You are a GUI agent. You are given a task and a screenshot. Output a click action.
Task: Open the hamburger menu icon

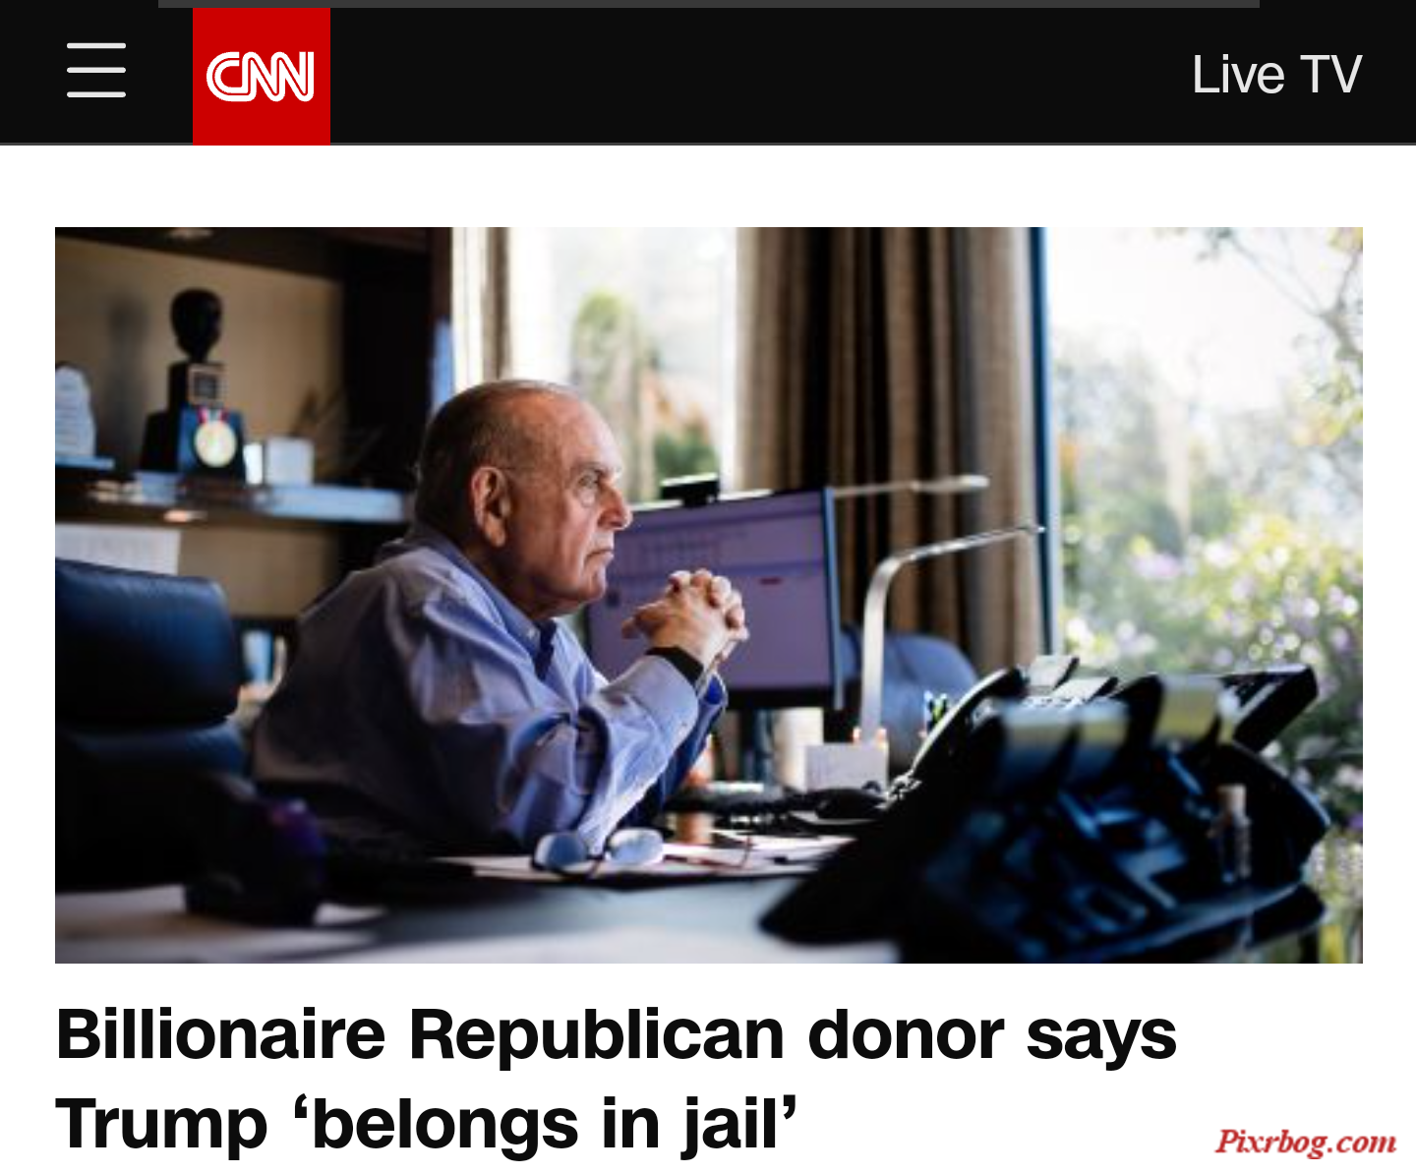point(96,70)
